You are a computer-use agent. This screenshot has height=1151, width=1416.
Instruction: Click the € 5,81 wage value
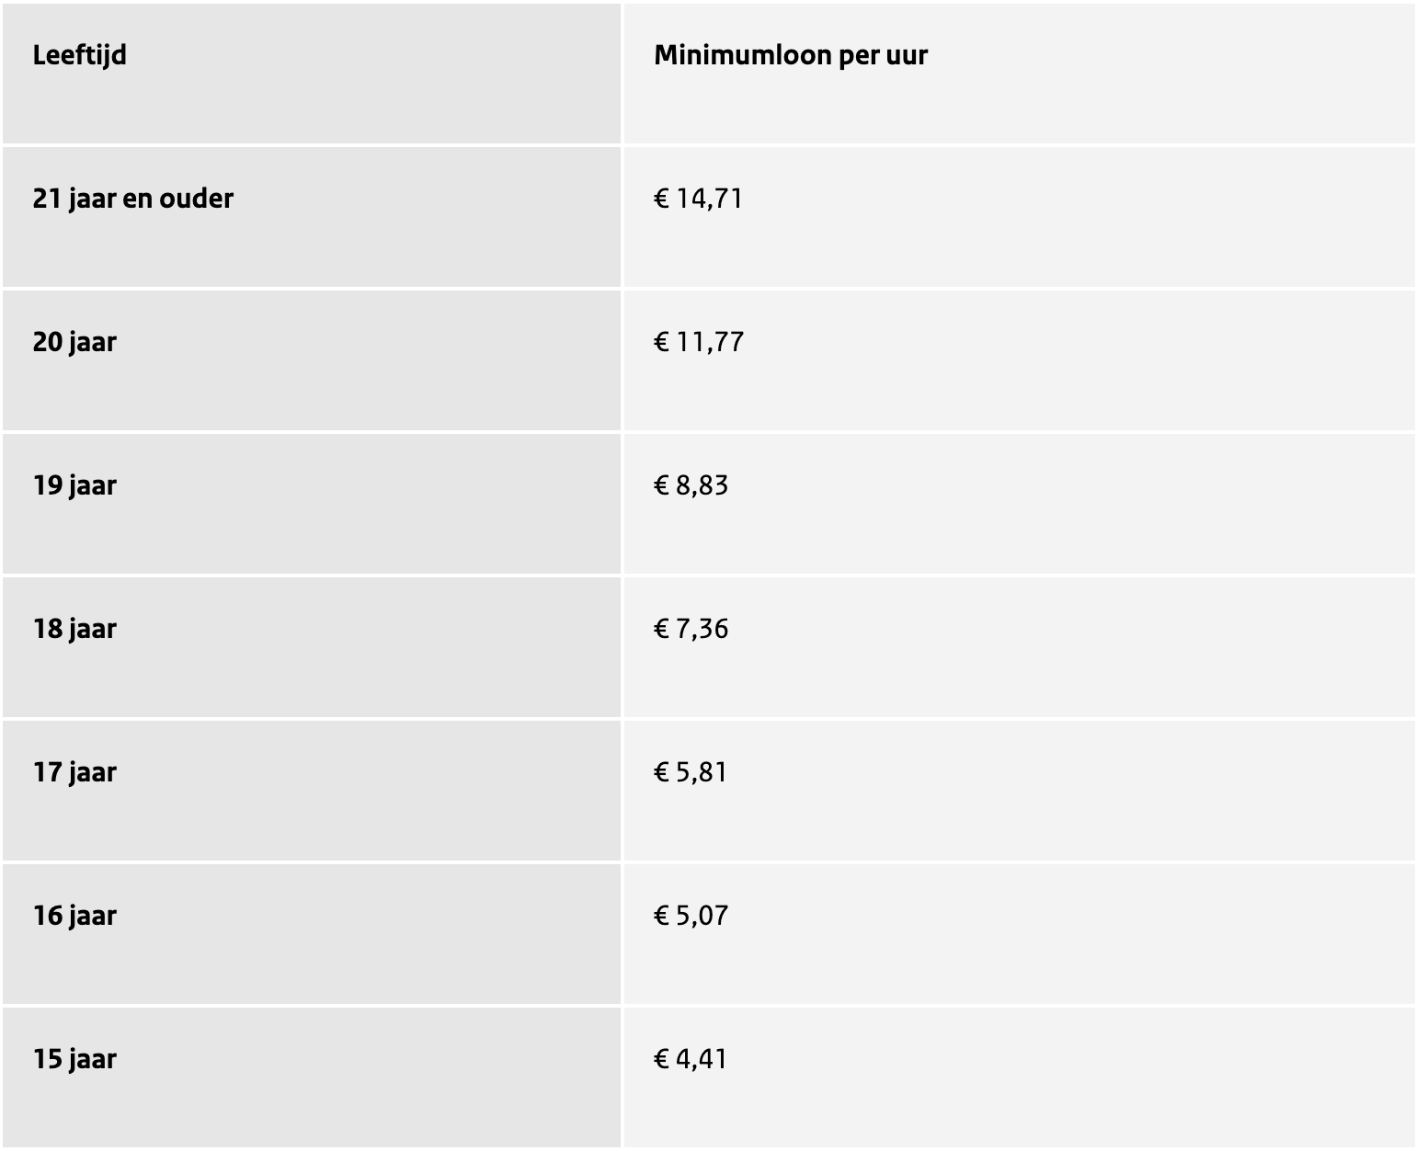point(691,772)
